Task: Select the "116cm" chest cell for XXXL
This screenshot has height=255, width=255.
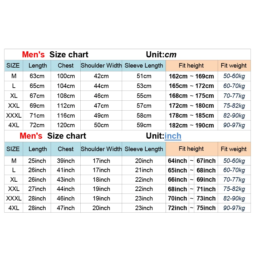Action: coord(66,115)
